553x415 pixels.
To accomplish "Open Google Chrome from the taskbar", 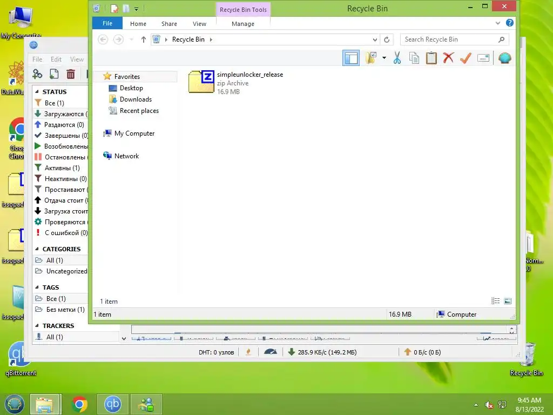I will [79, 404].
